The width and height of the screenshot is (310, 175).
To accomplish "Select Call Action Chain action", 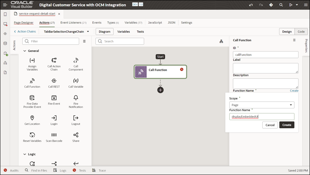I will [x=54, y=64].
